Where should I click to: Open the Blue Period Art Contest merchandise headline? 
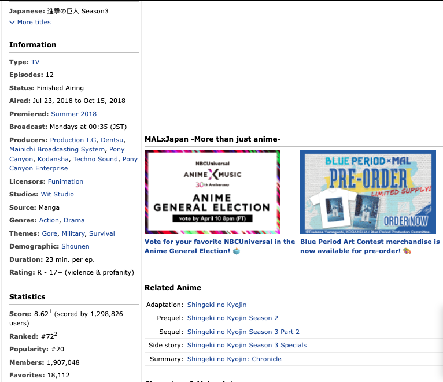point(370,246)
